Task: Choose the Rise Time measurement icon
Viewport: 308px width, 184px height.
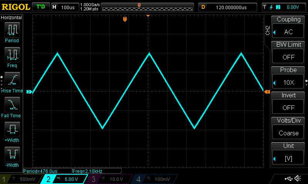Action: point(12,79)
